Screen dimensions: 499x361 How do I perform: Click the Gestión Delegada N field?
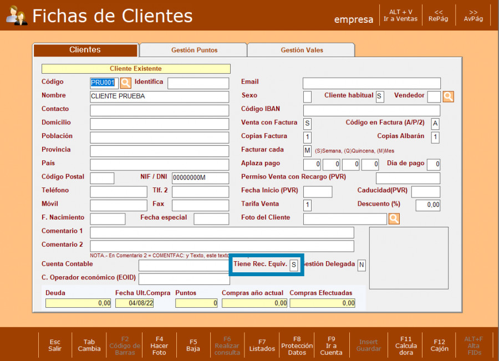pyautogui.click(x=361, y=265)
